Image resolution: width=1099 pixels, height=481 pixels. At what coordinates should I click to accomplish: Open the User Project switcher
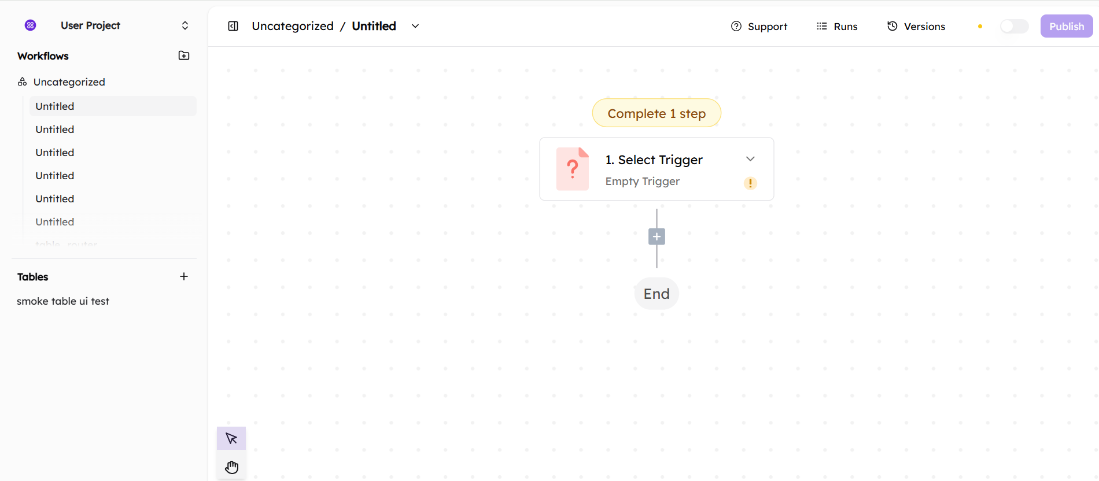(x=185, y=25)
